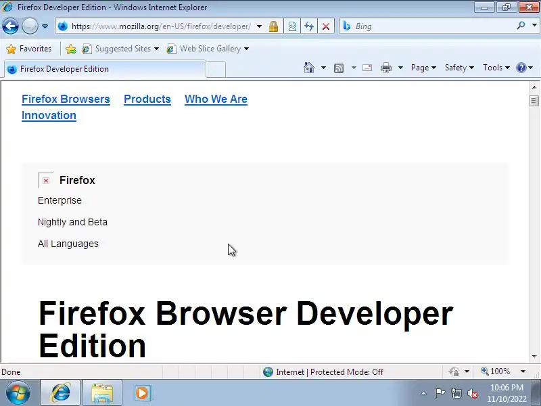541x406 pixels.
Task: Click the vertical scrollbar up arrow
Action: 534,87
